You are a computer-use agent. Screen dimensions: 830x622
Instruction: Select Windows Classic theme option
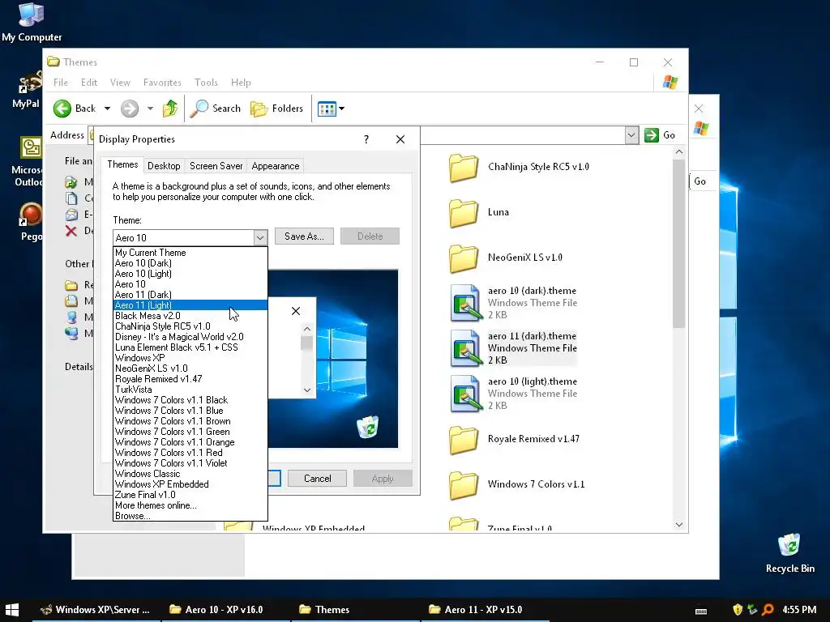[x=190, y=474]
